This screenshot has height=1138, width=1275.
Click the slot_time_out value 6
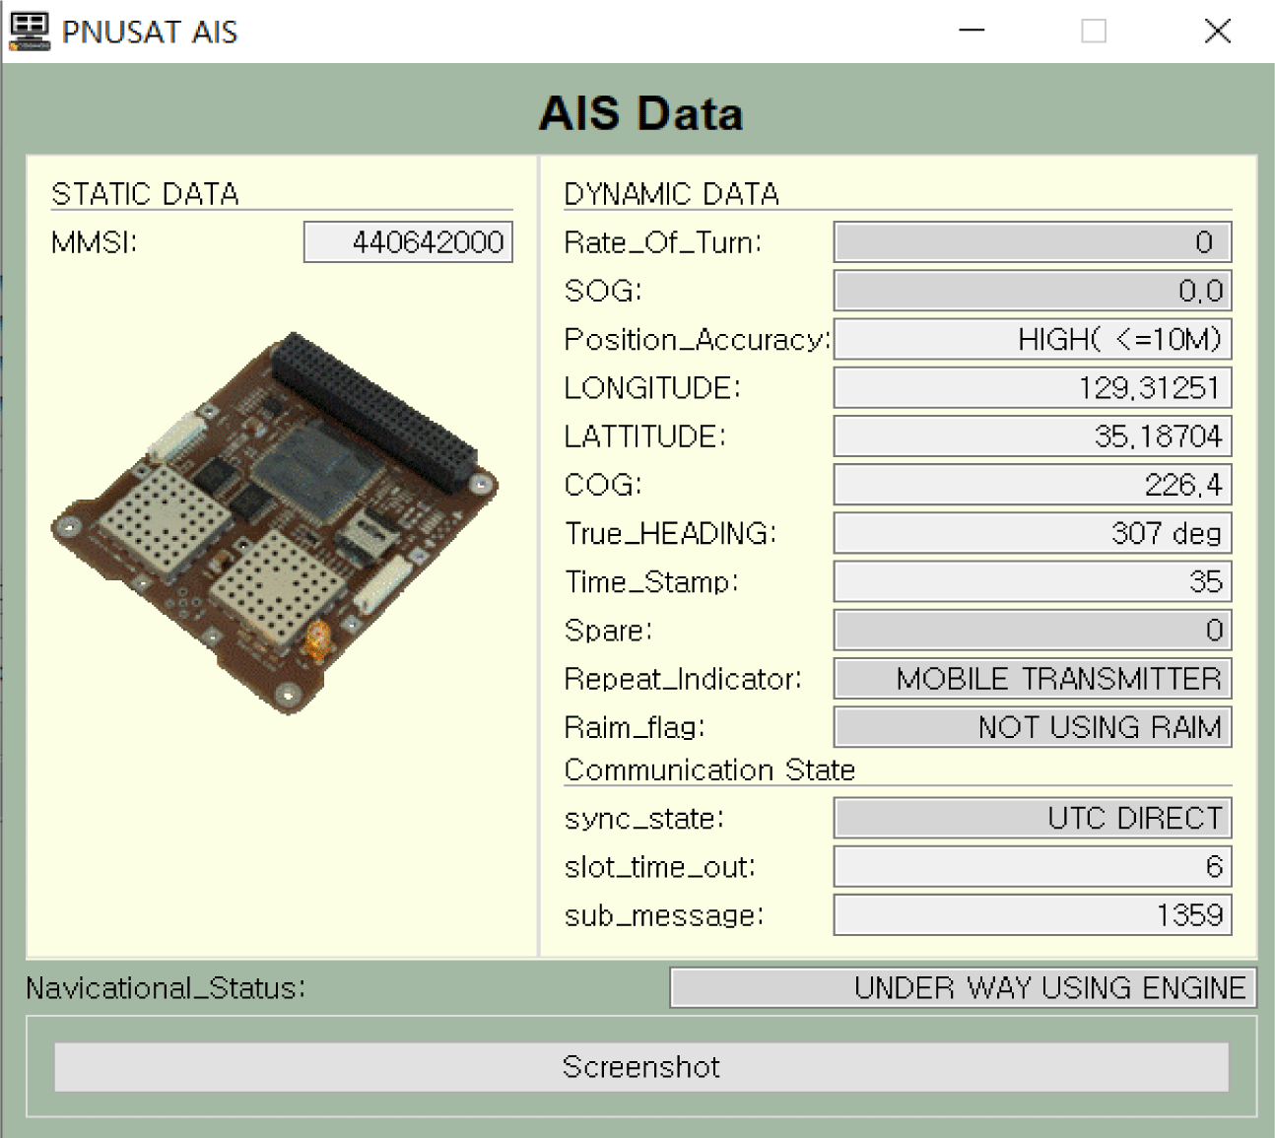1033,867
